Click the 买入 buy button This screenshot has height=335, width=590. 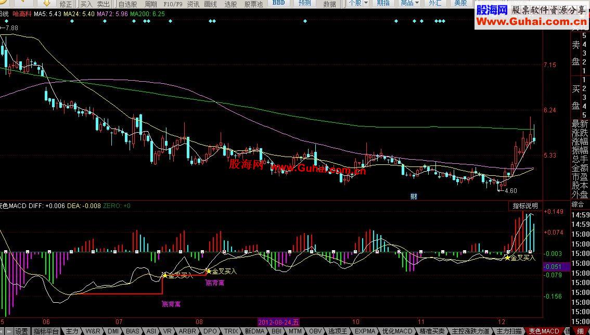click(x=86, y=4)
